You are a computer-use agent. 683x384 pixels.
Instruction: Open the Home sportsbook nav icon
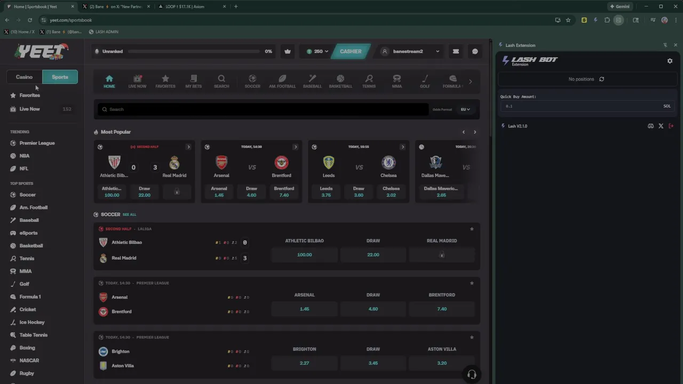tap(109, 81)
